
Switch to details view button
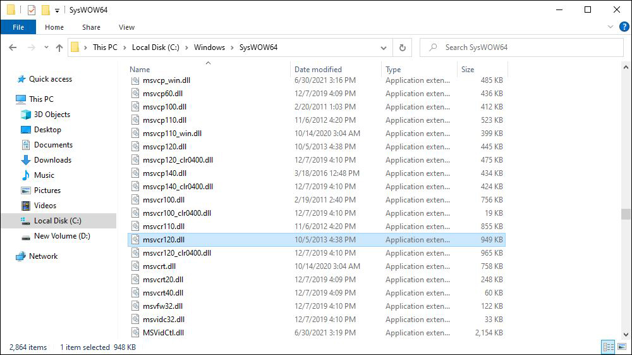[608, 347]
